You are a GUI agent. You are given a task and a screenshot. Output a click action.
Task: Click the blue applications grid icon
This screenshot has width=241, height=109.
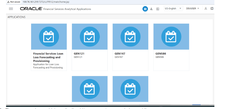pos(145,9)
